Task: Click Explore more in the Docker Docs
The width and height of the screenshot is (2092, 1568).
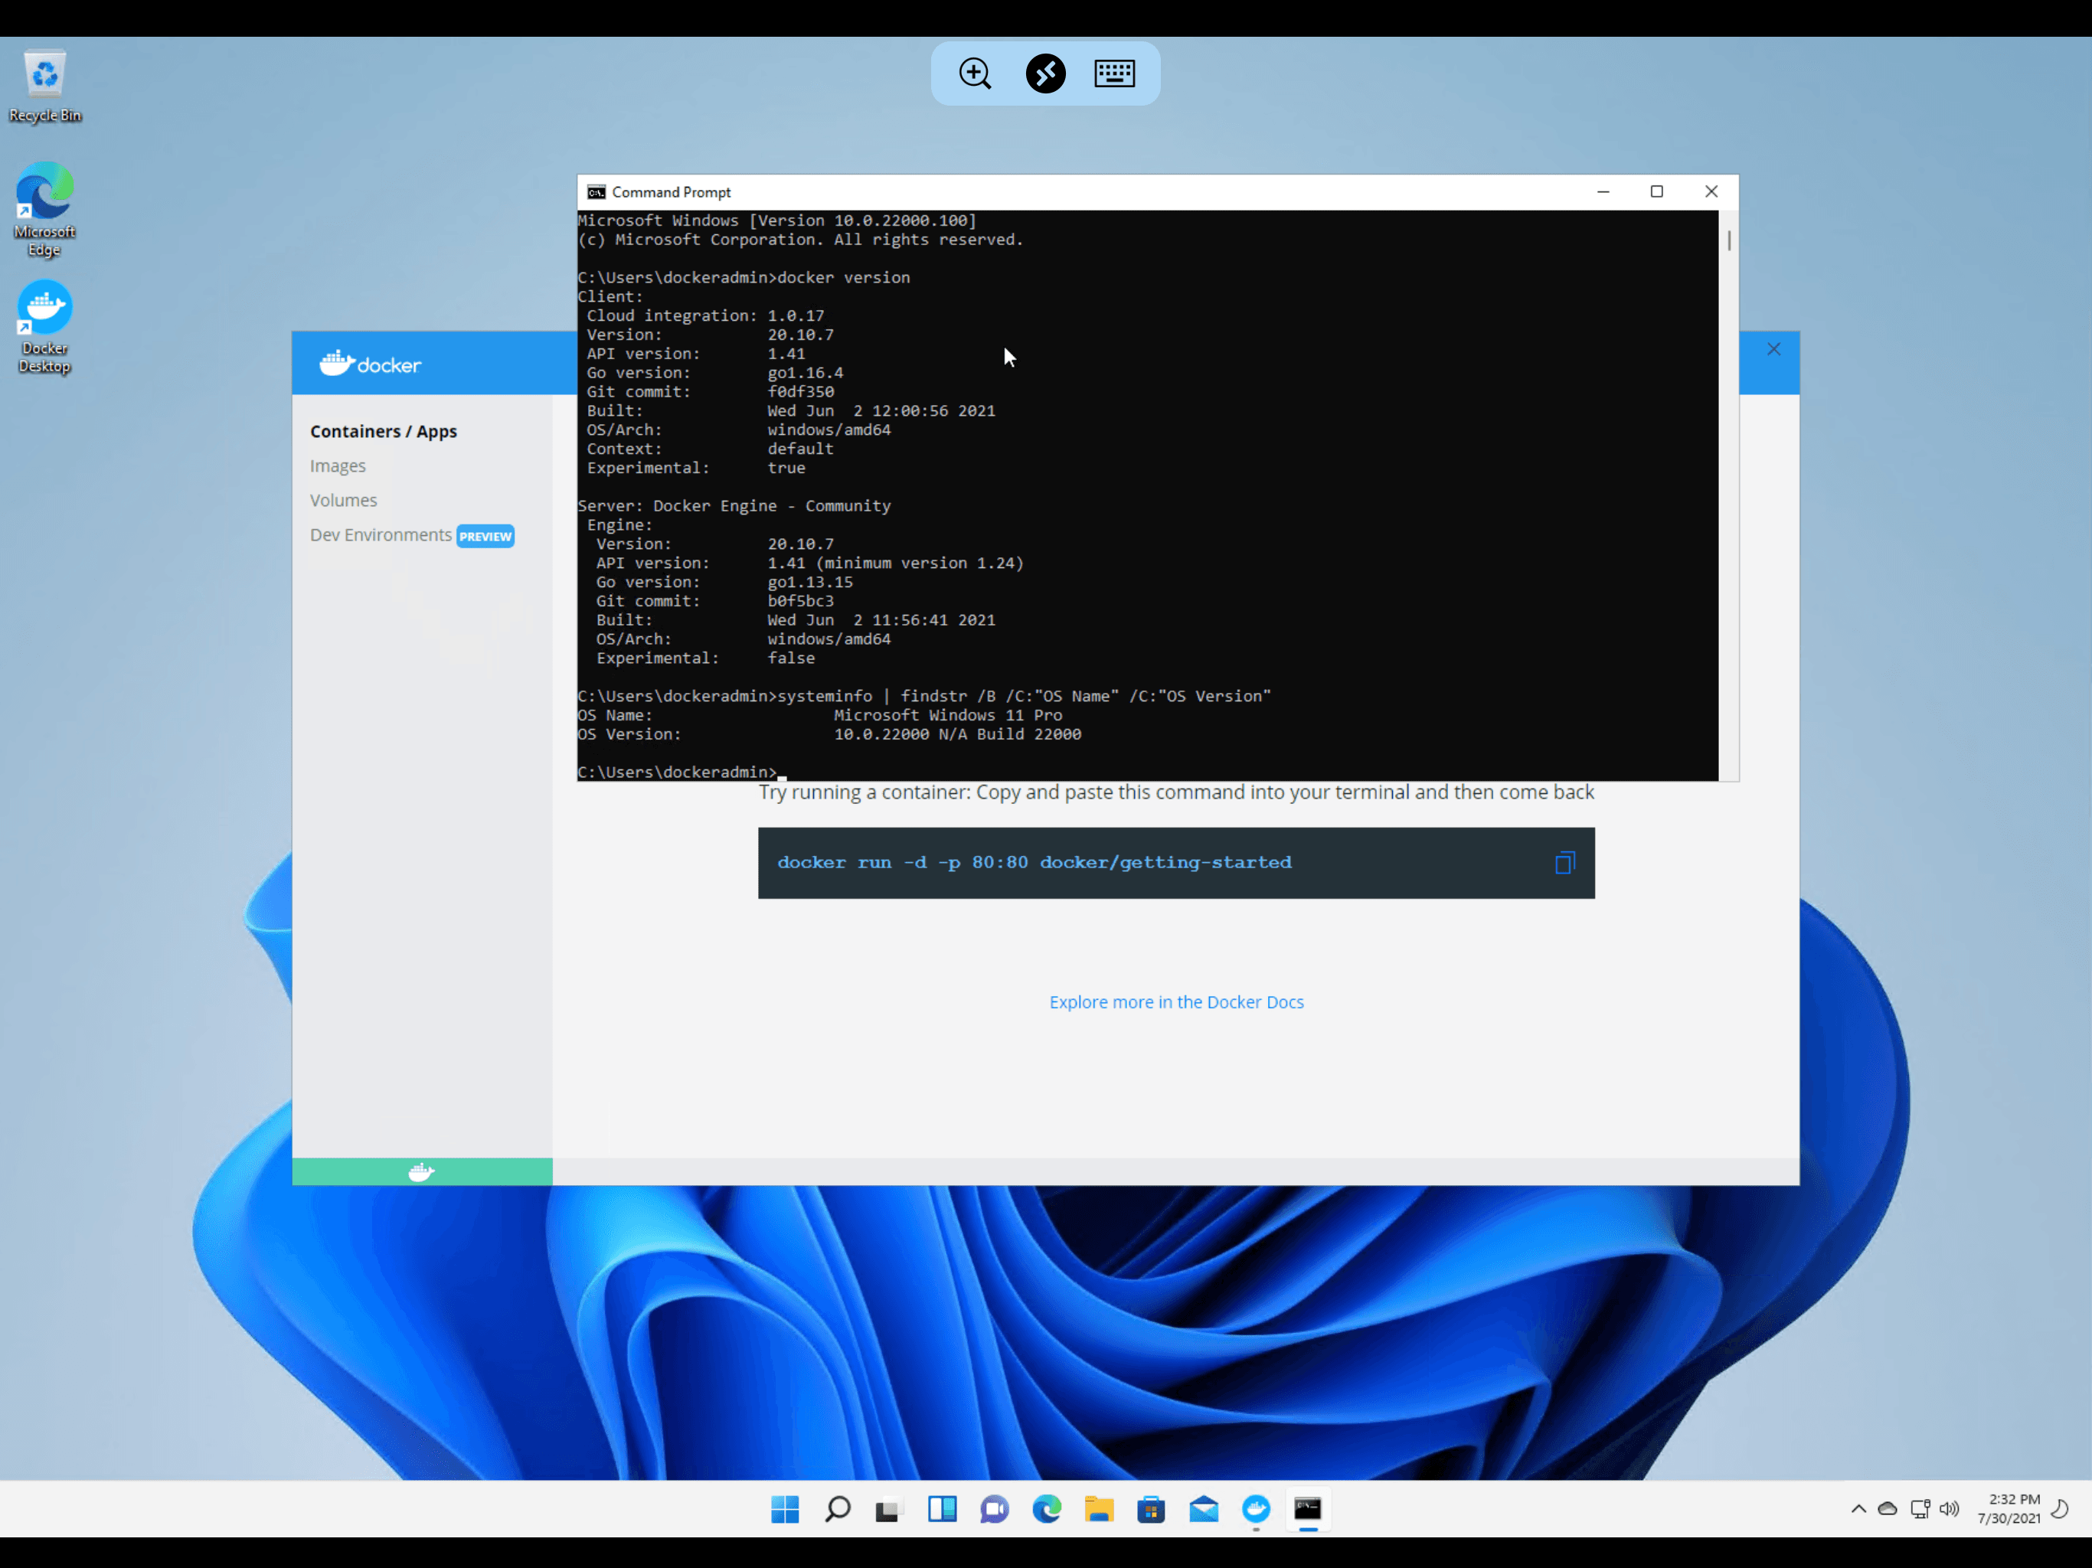Action: 1175,1002
